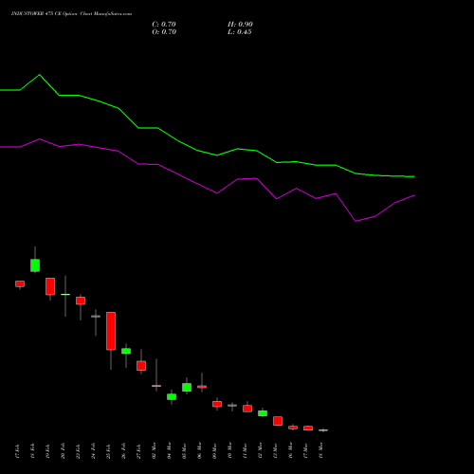Click the '18 Feb' date label
The width and height of the screenshot is (474, 474).
pos(32,451)
